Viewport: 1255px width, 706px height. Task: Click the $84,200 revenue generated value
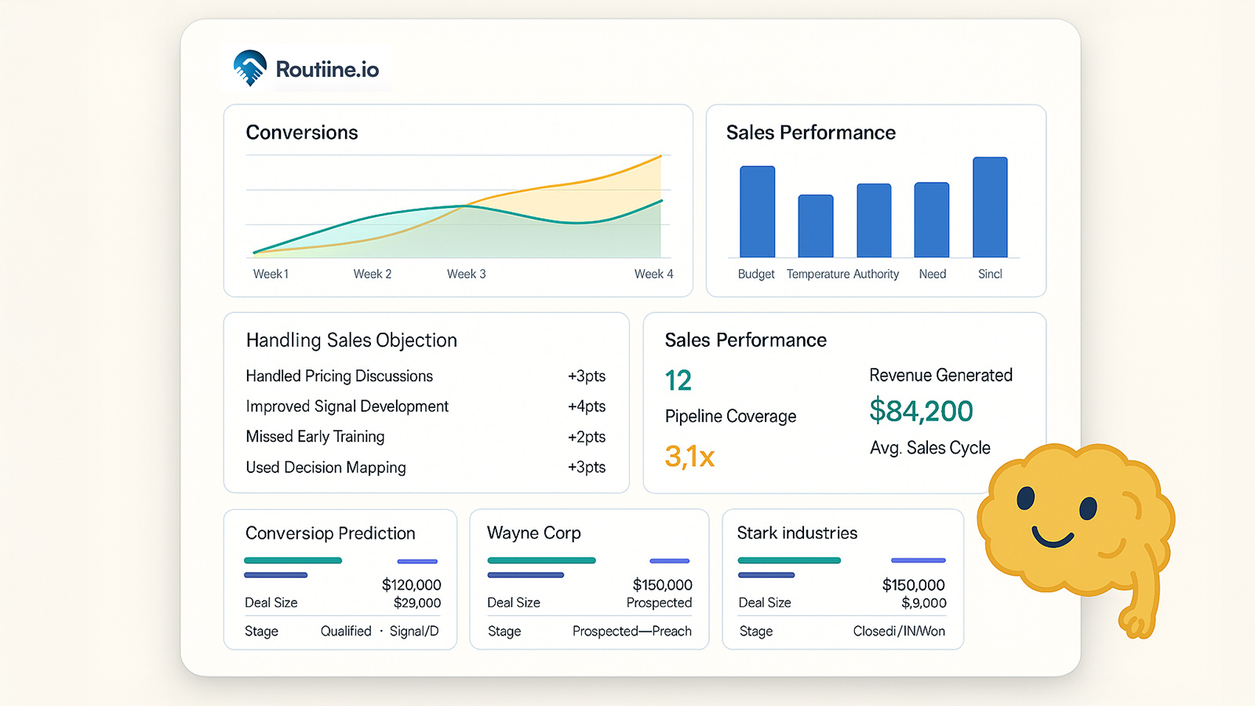[x=921, y=411]
